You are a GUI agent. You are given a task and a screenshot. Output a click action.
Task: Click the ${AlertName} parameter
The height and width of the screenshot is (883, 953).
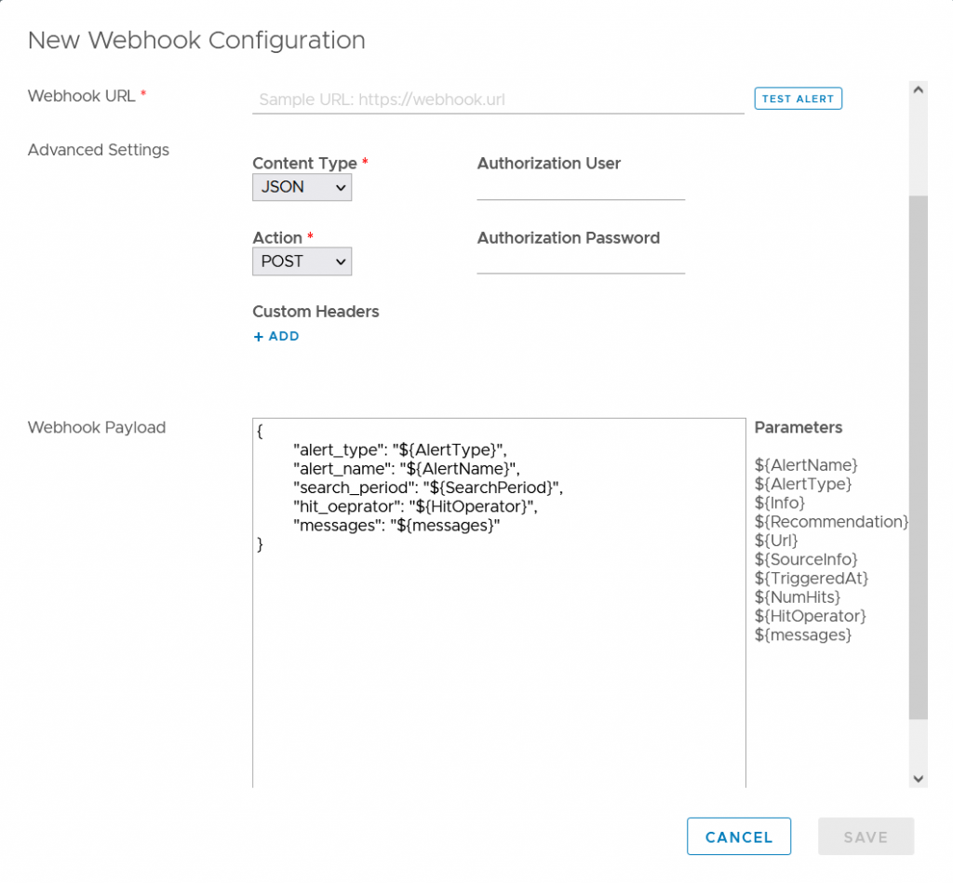click(806, 465)
